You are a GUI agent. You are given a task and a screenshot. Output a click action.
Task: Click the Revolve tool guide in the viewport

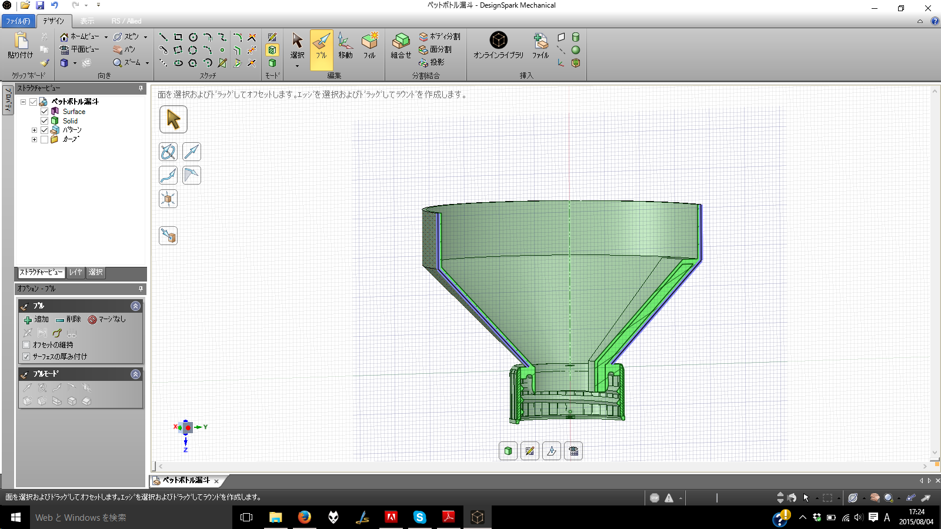click(x=168, y=152)
